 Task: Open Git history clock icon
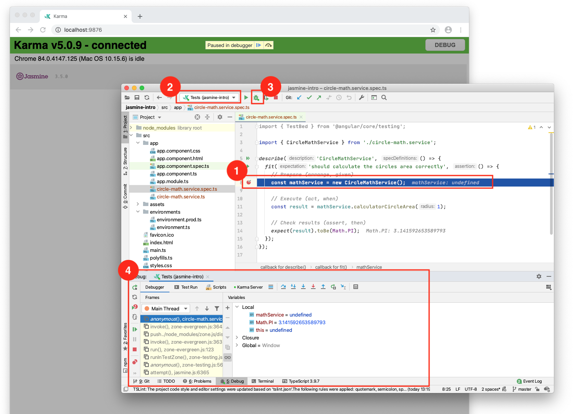pyautogui.click(x=339, y=97)
